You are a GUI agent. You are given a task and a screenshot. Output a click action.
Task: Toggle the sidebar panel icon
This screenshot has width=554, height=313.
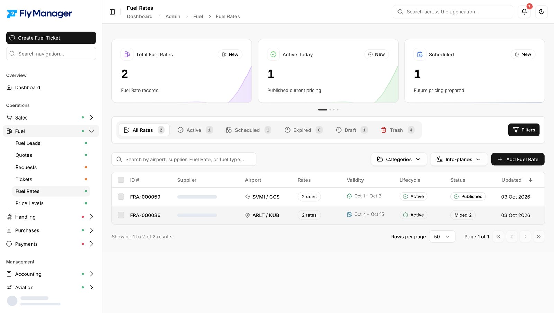[x=112, y=12]
